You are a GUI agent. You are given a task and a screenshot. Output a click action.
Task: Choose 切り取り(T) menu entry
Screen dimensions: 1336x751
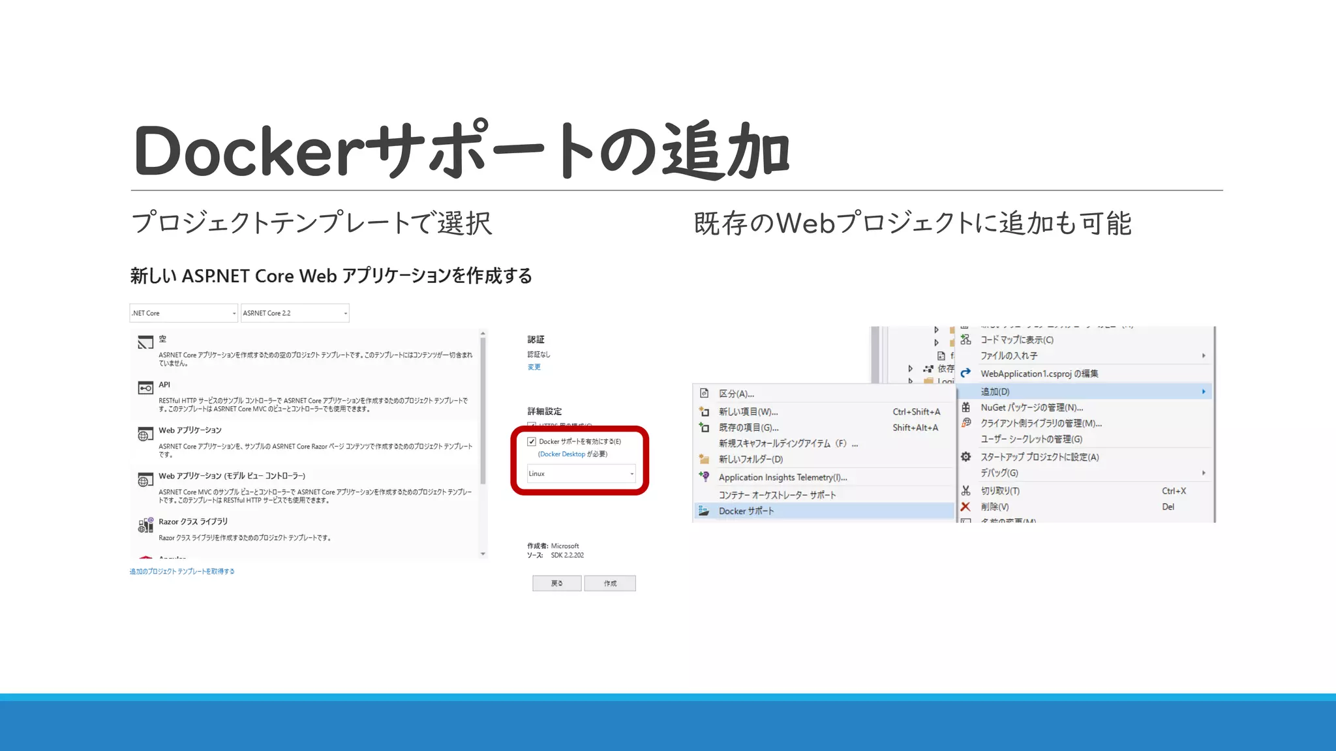click(x=1084, y=491)
